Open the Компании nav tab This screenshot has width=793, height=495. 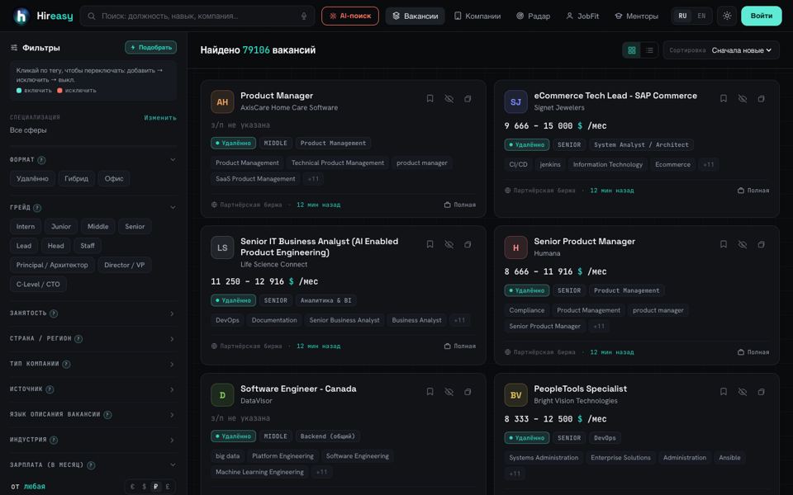coord(477,16)
